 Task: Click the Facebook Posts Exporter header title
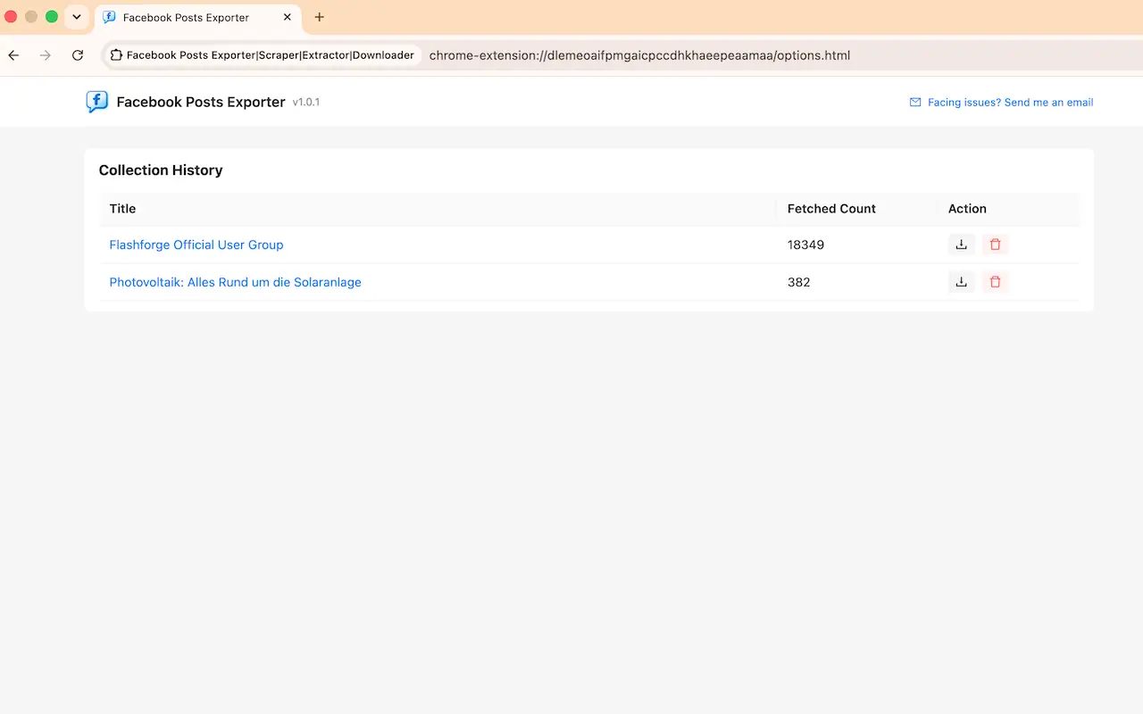coord(201,102)
